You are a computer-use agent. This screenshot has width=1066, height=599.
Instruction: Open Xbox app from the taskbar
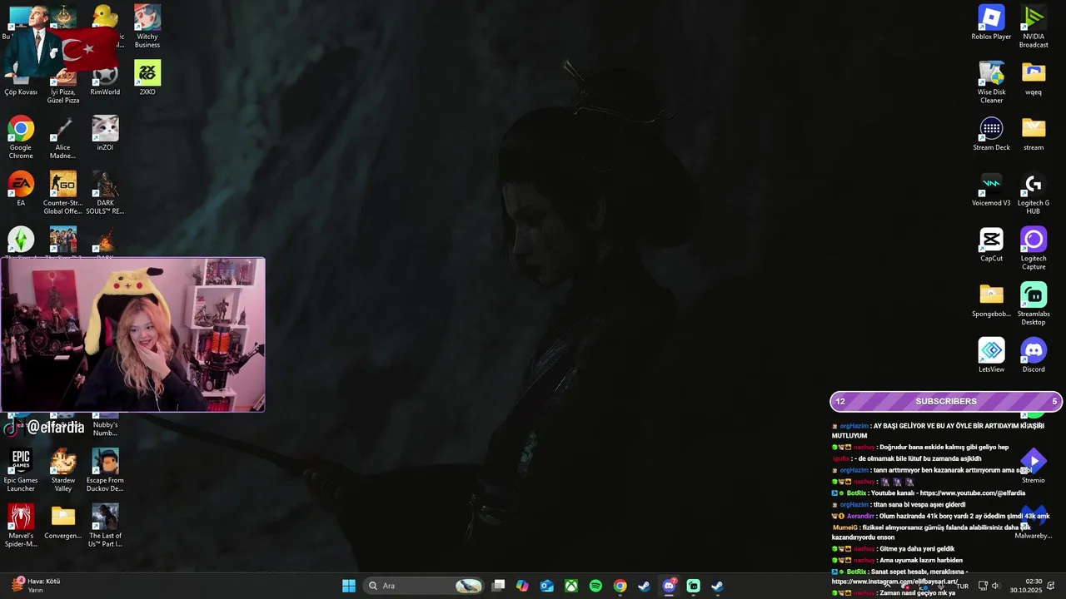pyautogui.click(x=571, y=586)
